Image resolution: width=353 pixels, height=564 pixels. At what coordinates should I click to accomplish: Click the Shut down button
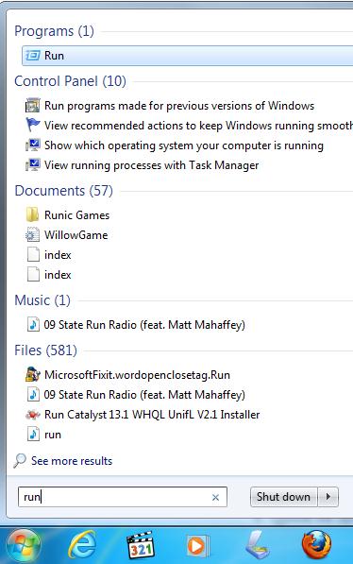[283, 497]
